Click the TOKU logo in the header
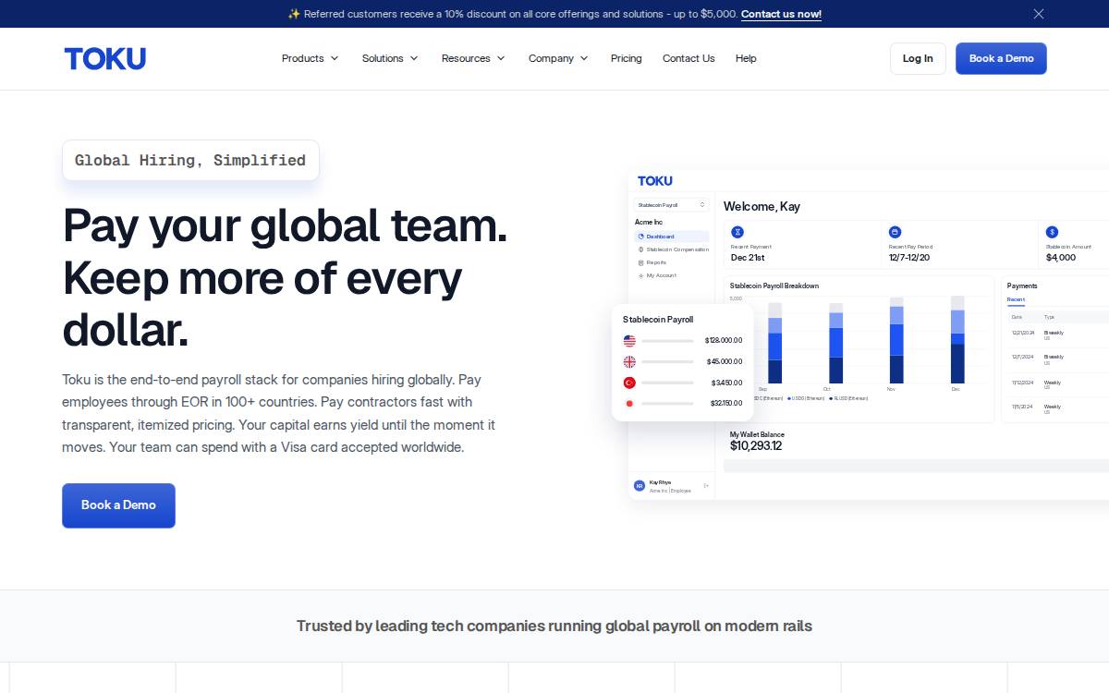This screenshot has width=1109, height=693. click(105, 58)
